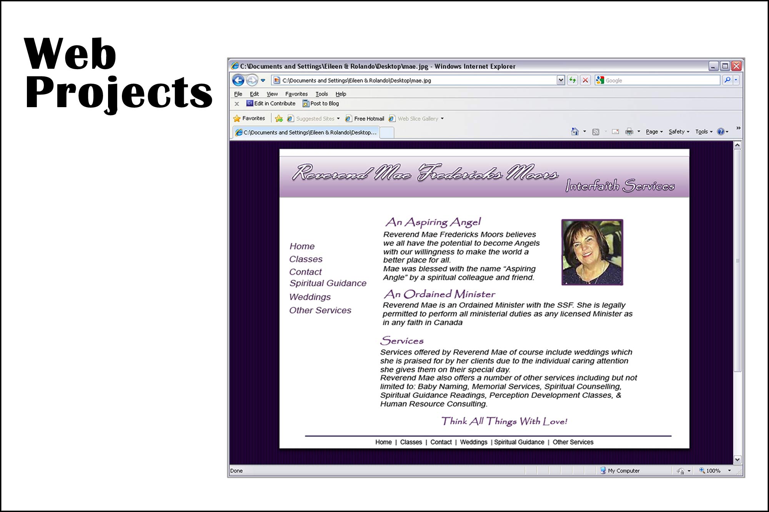Click the scrollbar up arrow

pos(737,145)
